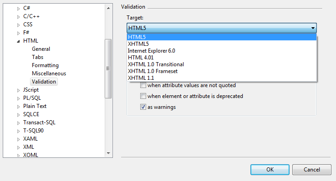336x181 pixels.
Task: Expand the F# tree node
Action: (18, 33)
